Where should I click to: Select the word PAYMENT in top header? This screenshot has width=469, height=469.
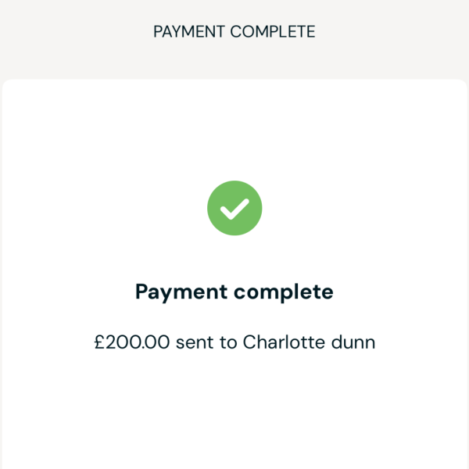pos(189,31)
